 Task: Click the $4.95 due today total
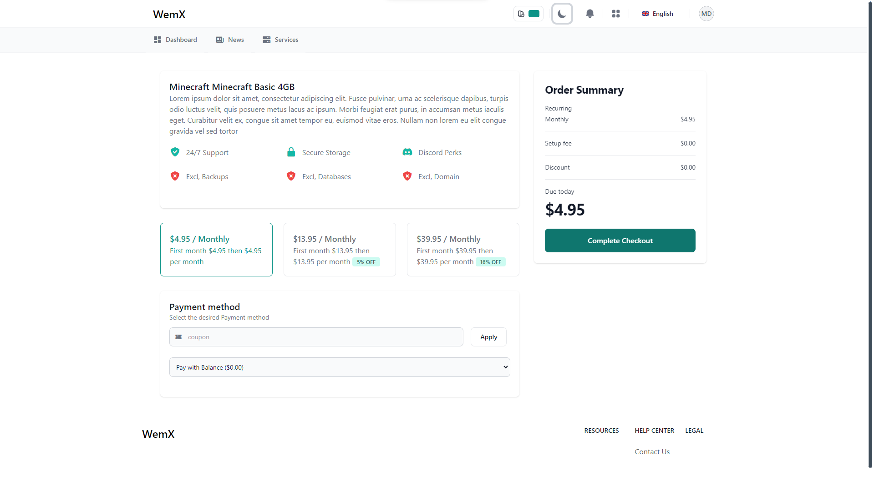pyautogui.click(x=565, y=210)
